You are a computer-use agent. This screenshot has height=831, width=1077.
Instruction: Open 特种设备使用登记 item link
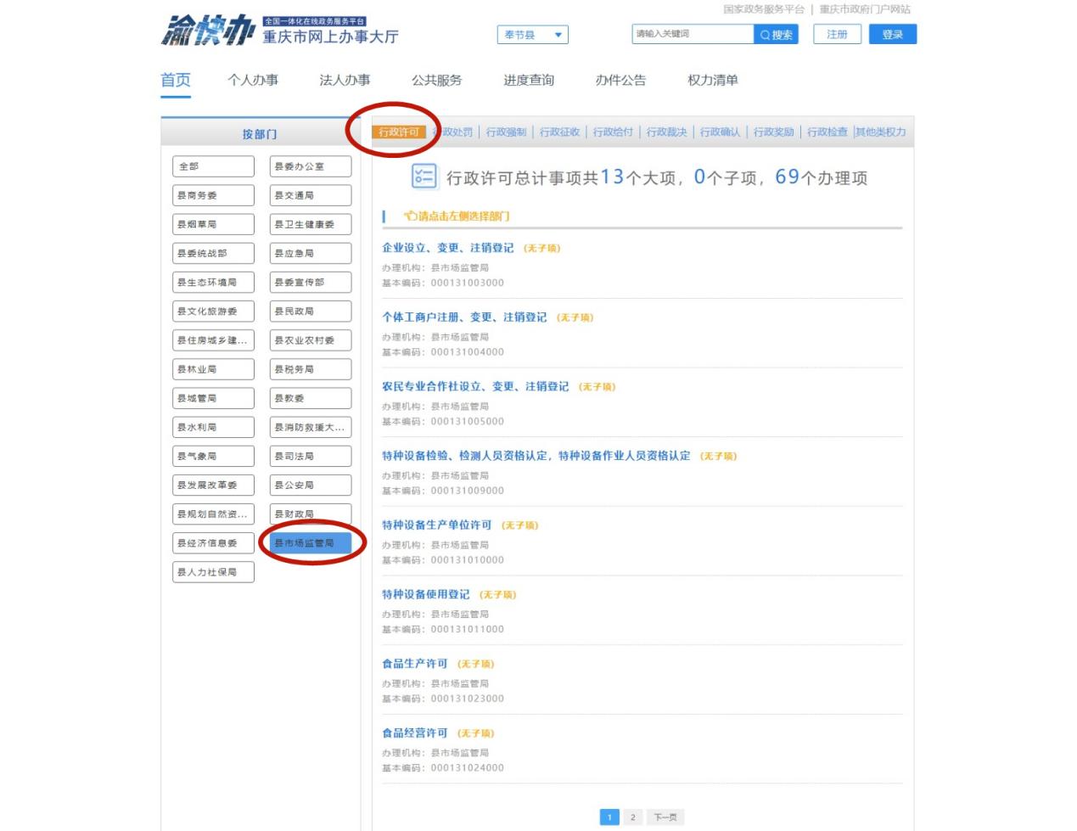[x=425, y=594]
